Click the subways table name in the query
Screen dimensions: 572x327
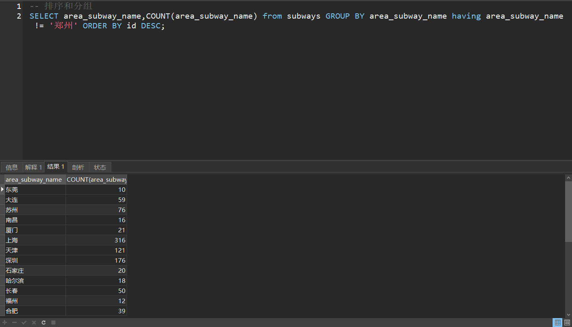click(x=304, y=16)
